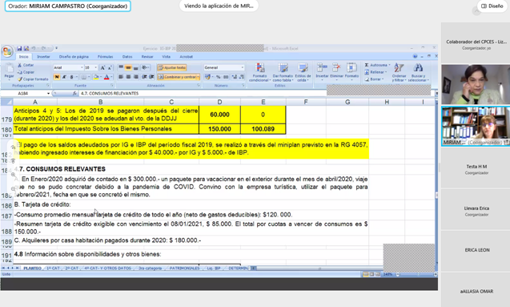
Task: Toggle Negrita (N) bold formatting
Action: [x=57, y=77]
